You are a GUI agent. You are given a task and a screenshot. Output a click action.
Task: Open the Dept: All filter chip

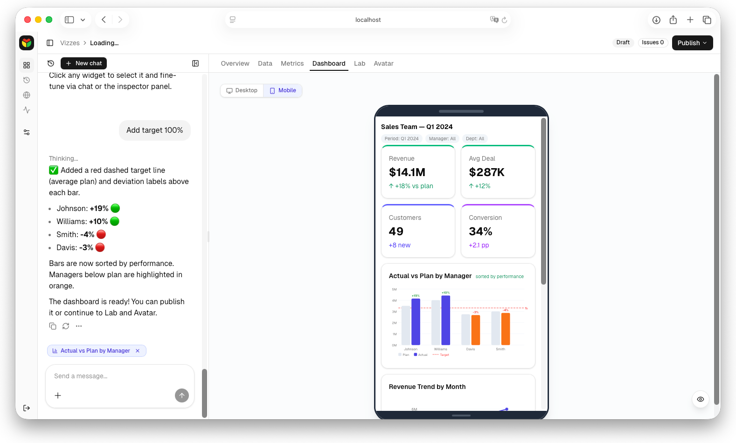pyautogui.click(x=475, y=139)
